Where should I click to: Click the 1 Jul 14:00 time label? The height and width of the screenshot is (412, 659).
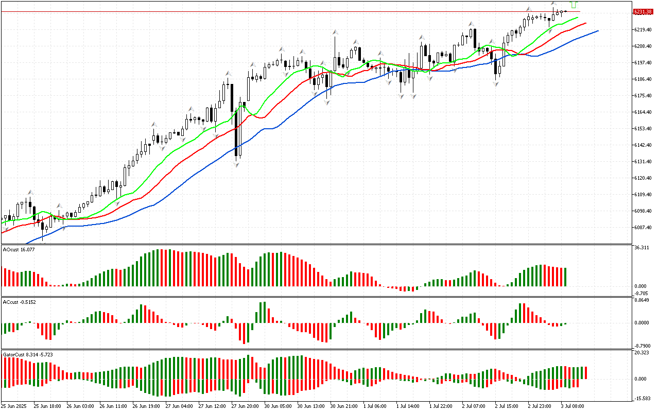tap(409, 406)
